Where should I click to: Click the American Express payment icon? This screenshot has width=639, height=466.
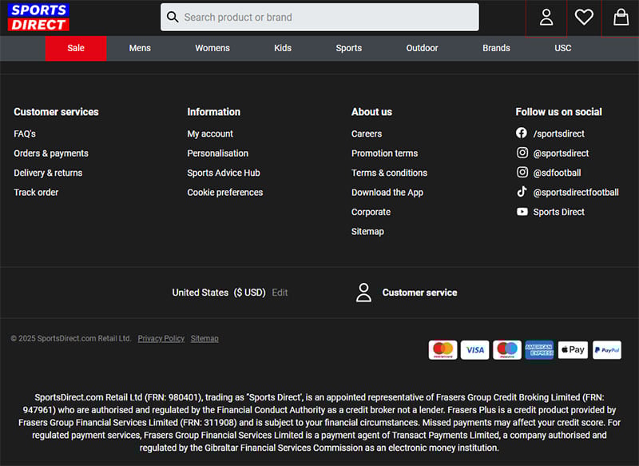539,350
